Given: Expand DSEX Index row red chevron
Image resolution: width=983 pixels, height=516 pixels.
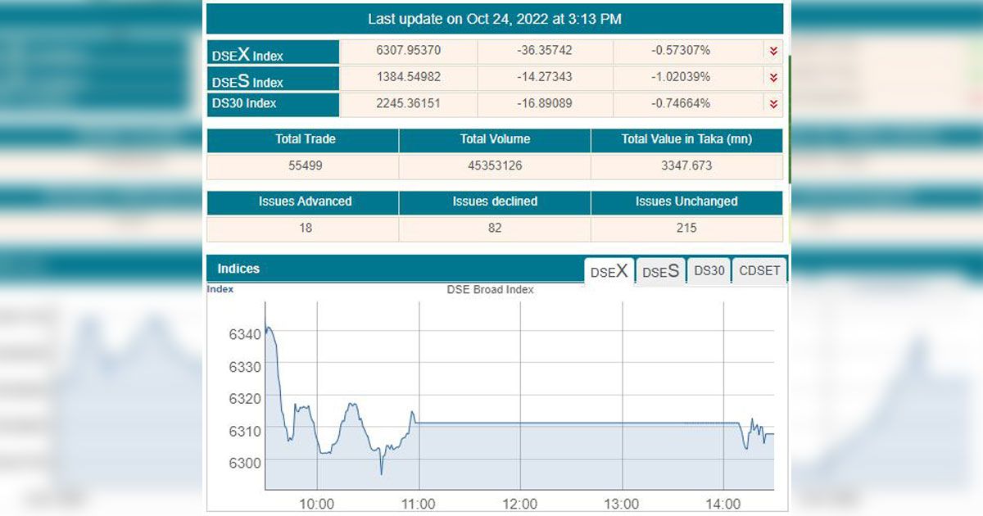Looking at the screenshot, I should pyautogui.click(x=773, y=51).
